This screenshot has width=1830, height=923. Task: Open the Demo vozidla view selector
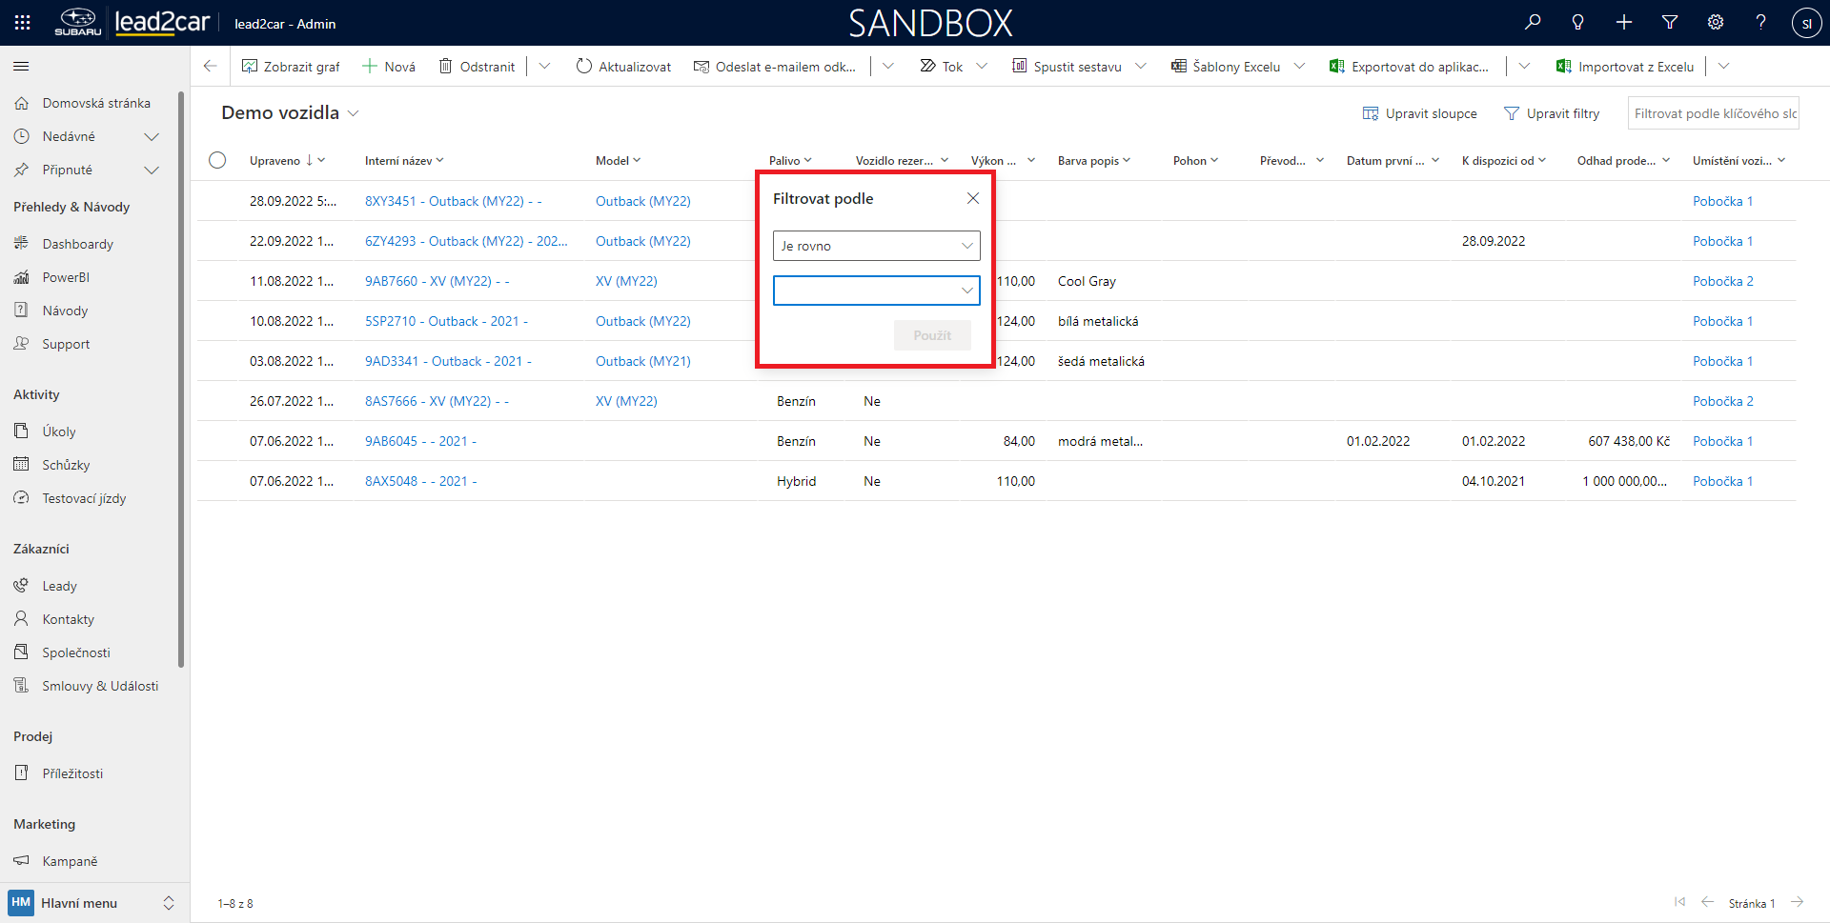pos(290,113)
